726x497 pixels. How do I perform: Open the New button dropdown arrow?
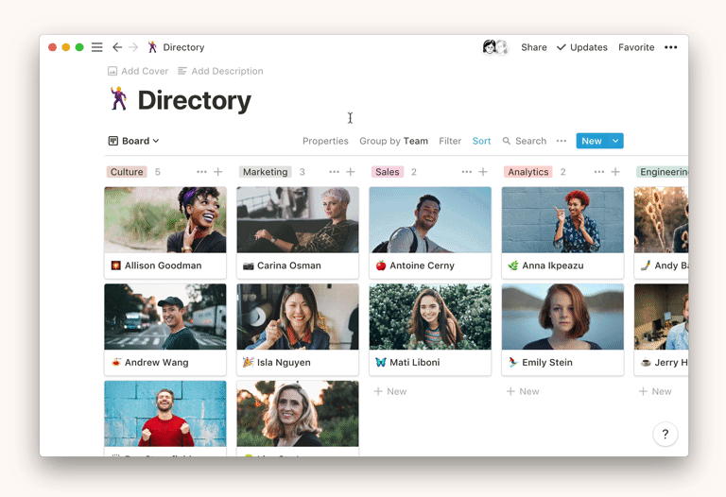point(615,141)
